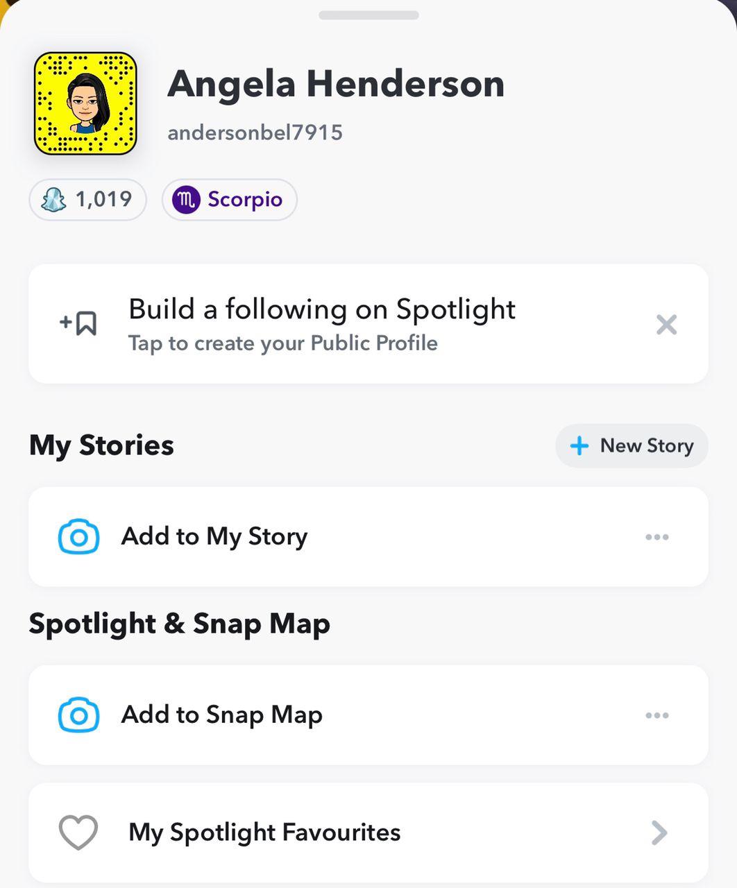
Task: Tap the Snap score ghost icon
Action: tap(54, 200)
